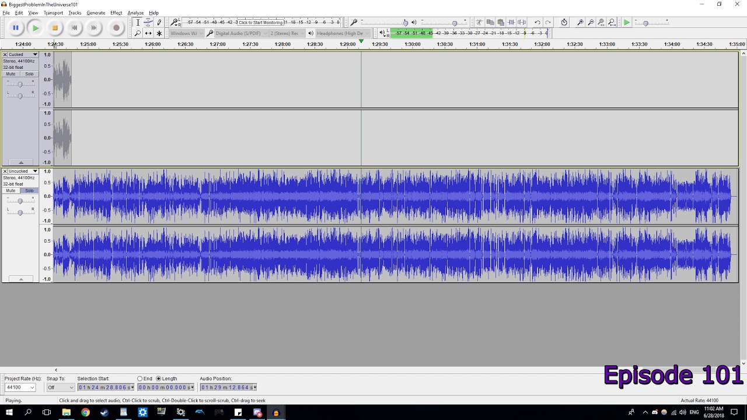The image size is (747, 420).
Task: Select the Draw (pencil) tool
Action: [159, 23]
